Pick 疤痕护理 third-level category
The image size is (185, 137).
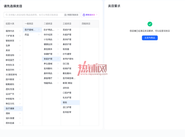pyautogui.click(x=70, y=68)
